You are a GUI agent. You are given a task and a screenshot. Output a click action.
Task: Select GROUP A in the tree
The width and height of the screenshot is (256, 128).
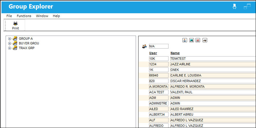click(x=26, y=39)
